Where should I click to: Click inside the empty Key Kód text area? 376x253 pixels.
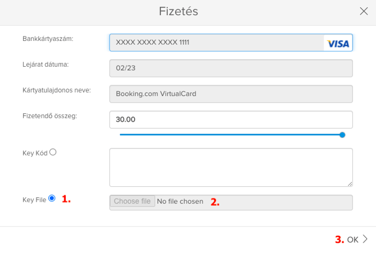231,167
